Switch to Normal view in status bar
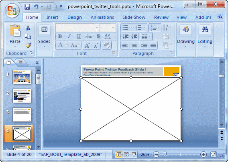 tap(119, 154)
